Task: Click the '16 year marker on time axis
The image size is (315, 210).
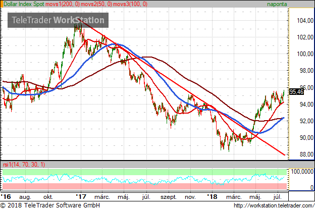Action: (6, 196)
